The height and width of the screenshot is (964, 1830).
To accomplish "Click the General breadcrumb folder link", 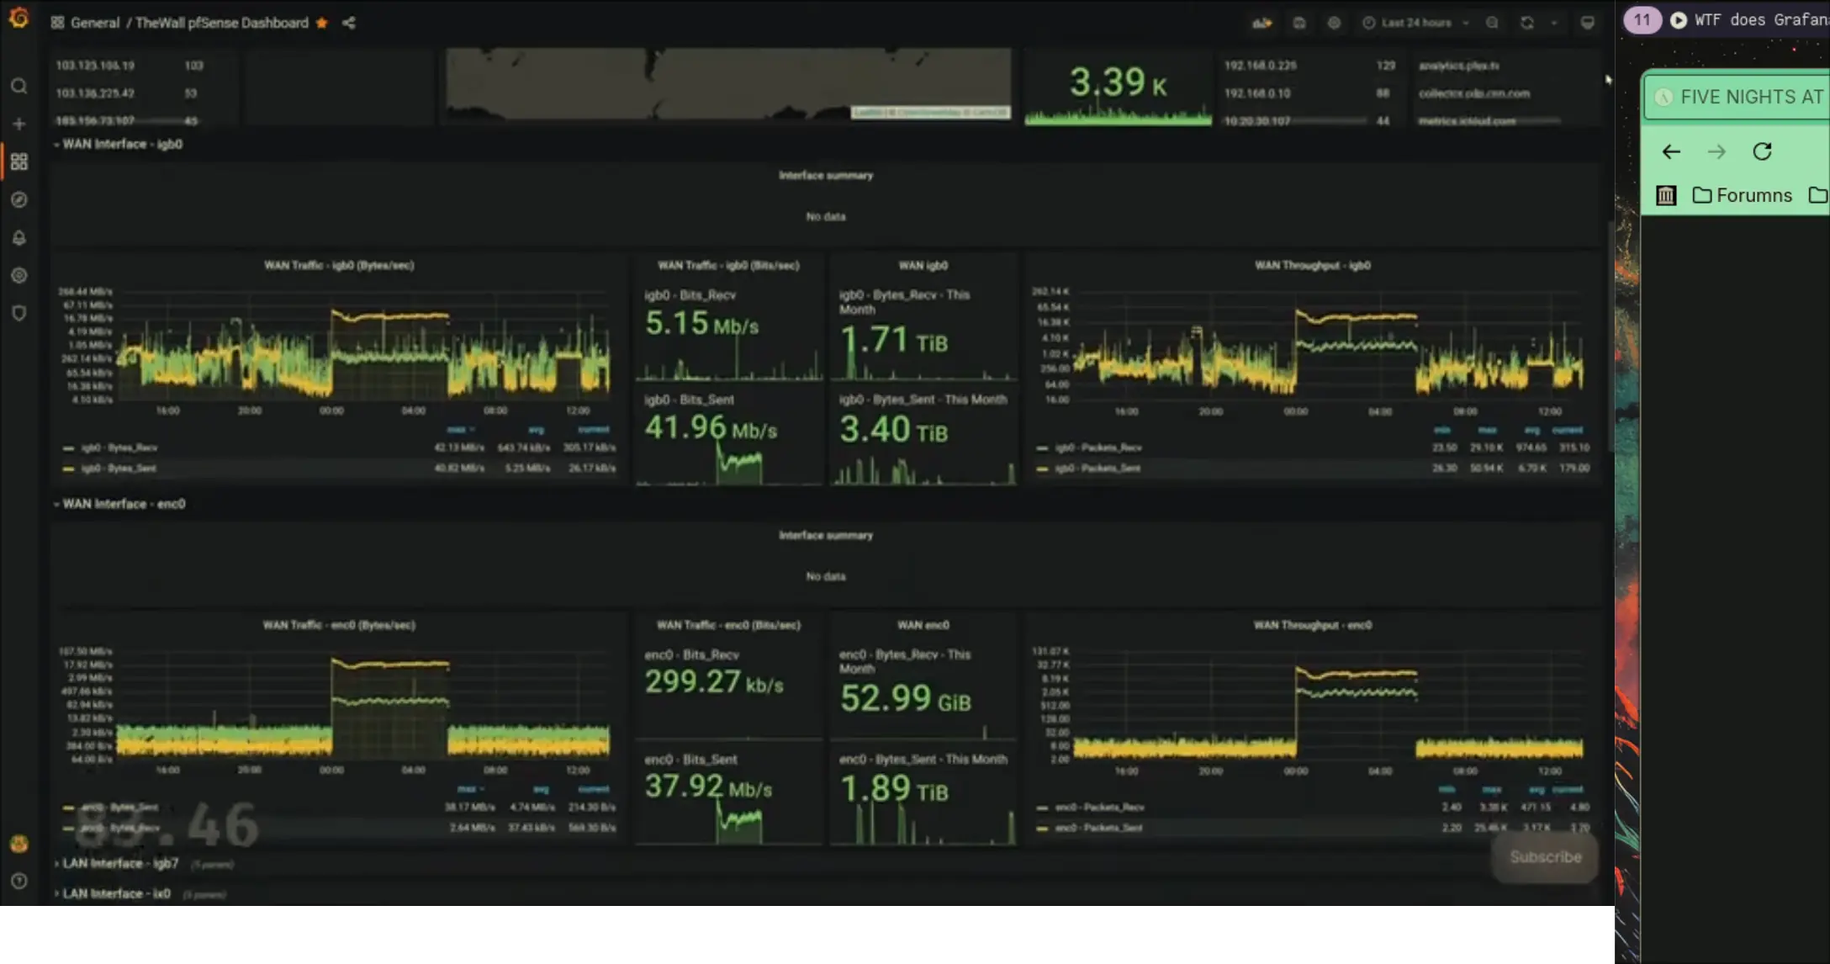I will coord(94,23).
